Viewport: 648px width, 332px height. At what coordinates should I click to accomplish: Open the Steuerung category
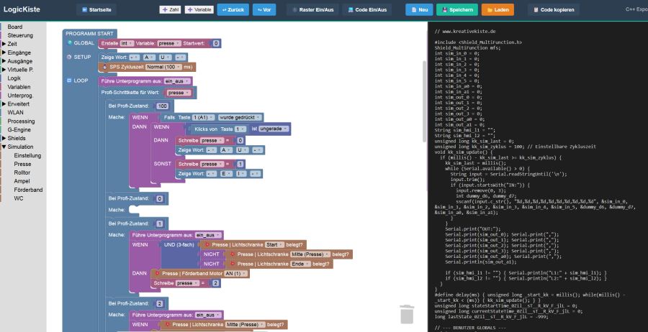click(x=20, y=35)
